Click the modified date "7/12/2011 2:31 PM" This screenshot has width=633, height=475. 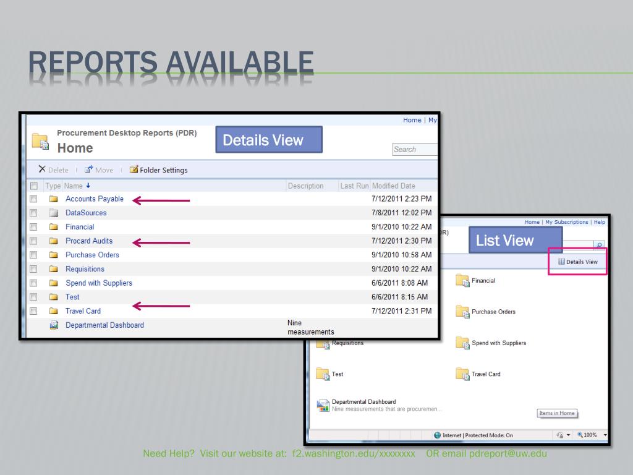(402, 311)
